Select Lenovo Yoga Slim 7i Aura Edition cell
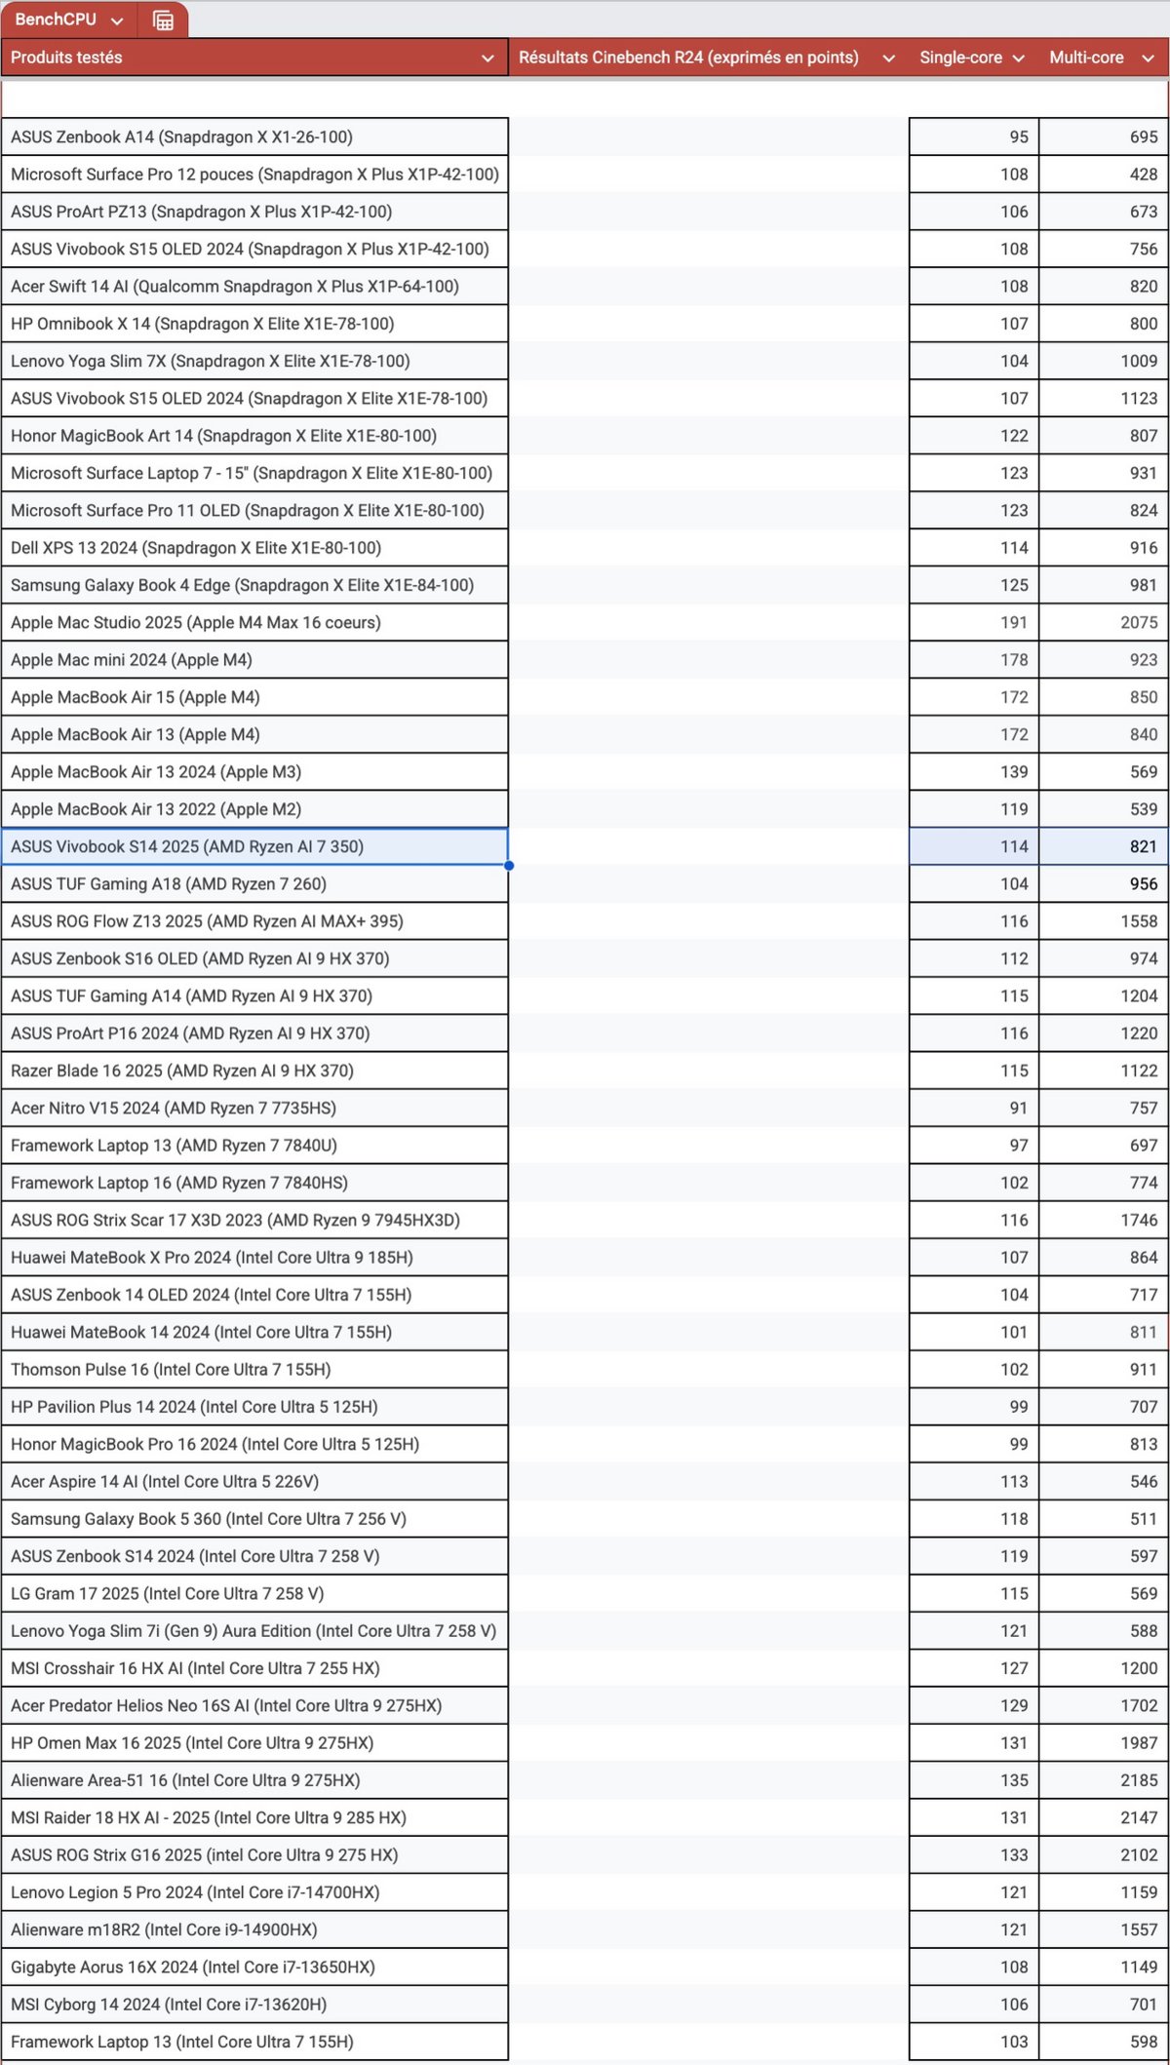 pyautogui.click(x=254, y=1631)
